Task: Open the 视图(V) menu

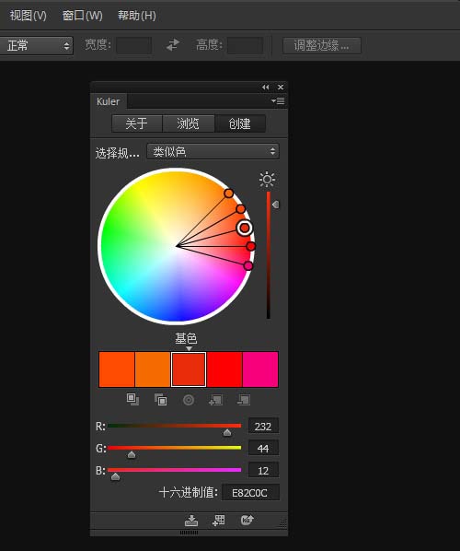Action: pos(28,16)
